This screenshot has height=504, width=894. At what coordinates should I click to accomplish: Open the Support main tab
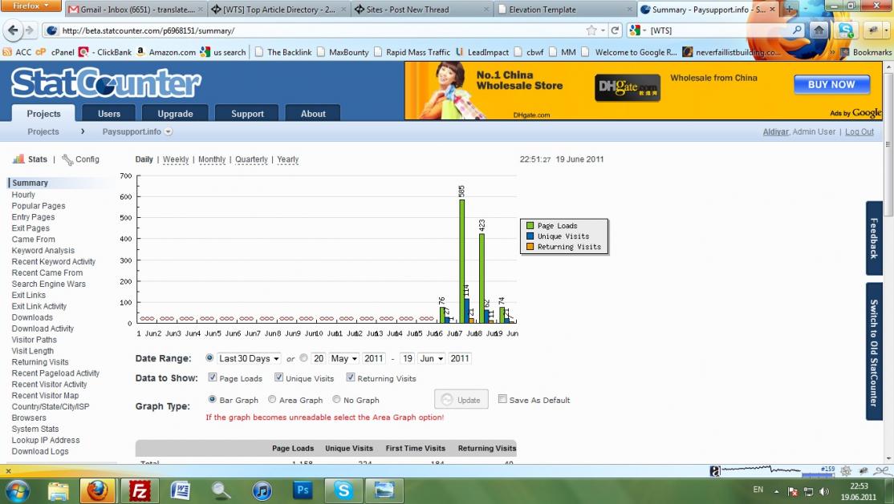point(247,113)
